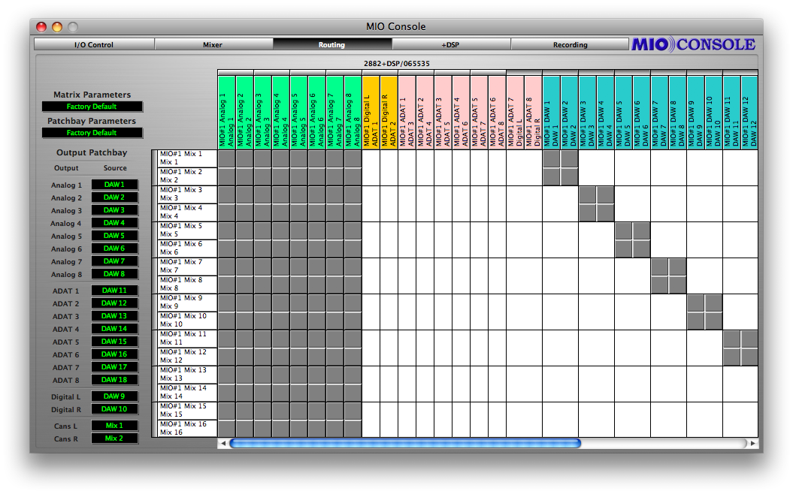Select the MIO#1 DAW 1 column header
Image resolution: width=793 pixels, height=494 pixels.
551,112
